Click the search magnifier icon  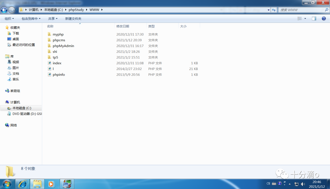326,10
